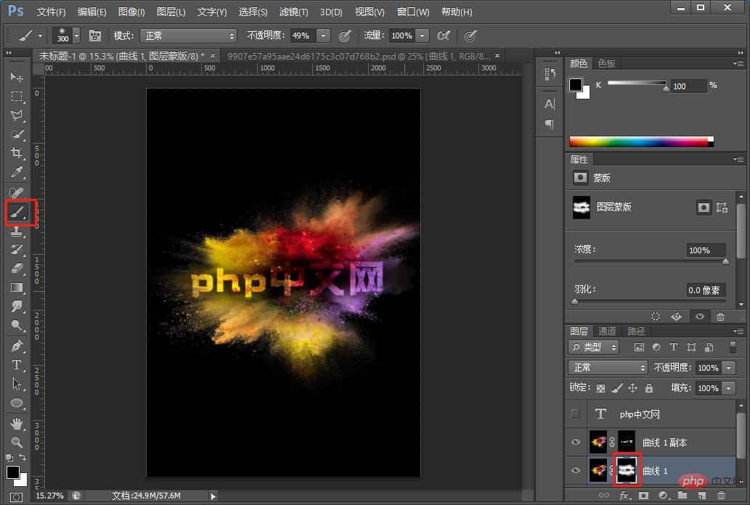This screenshot has width=750, height=505.
Task: Open the 图层(L) menu
Action: coord(171,12)
